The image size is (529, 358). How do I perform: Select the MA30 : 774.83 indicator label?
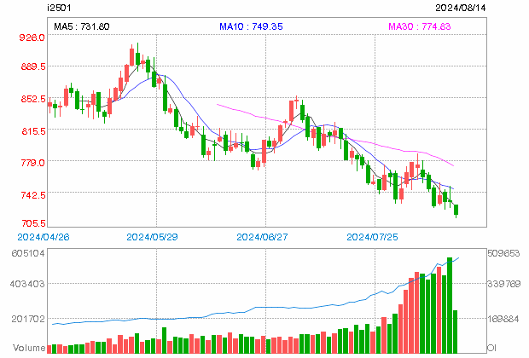(x=419, y=26)
